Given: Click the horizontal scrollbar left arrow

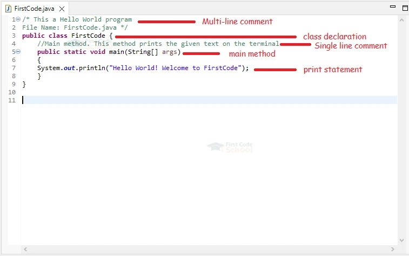Looking at the screenshot, I should (x=25, y=249).
